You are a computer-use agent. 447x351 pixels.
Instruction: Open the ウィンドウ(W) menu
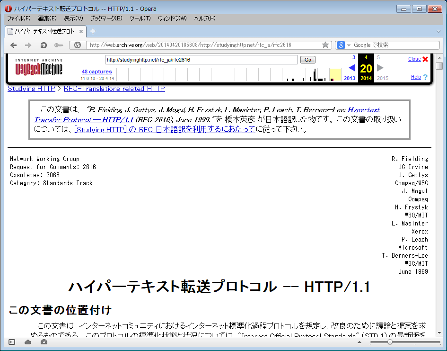click(x=172, y=18)
